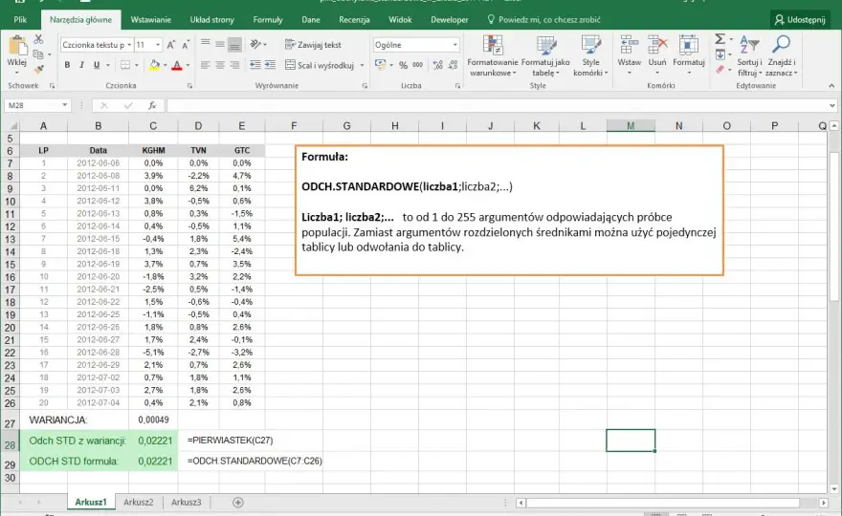The image size is (842, 516).
Task: Click the text orientation icon
Action: click(255, 45)
